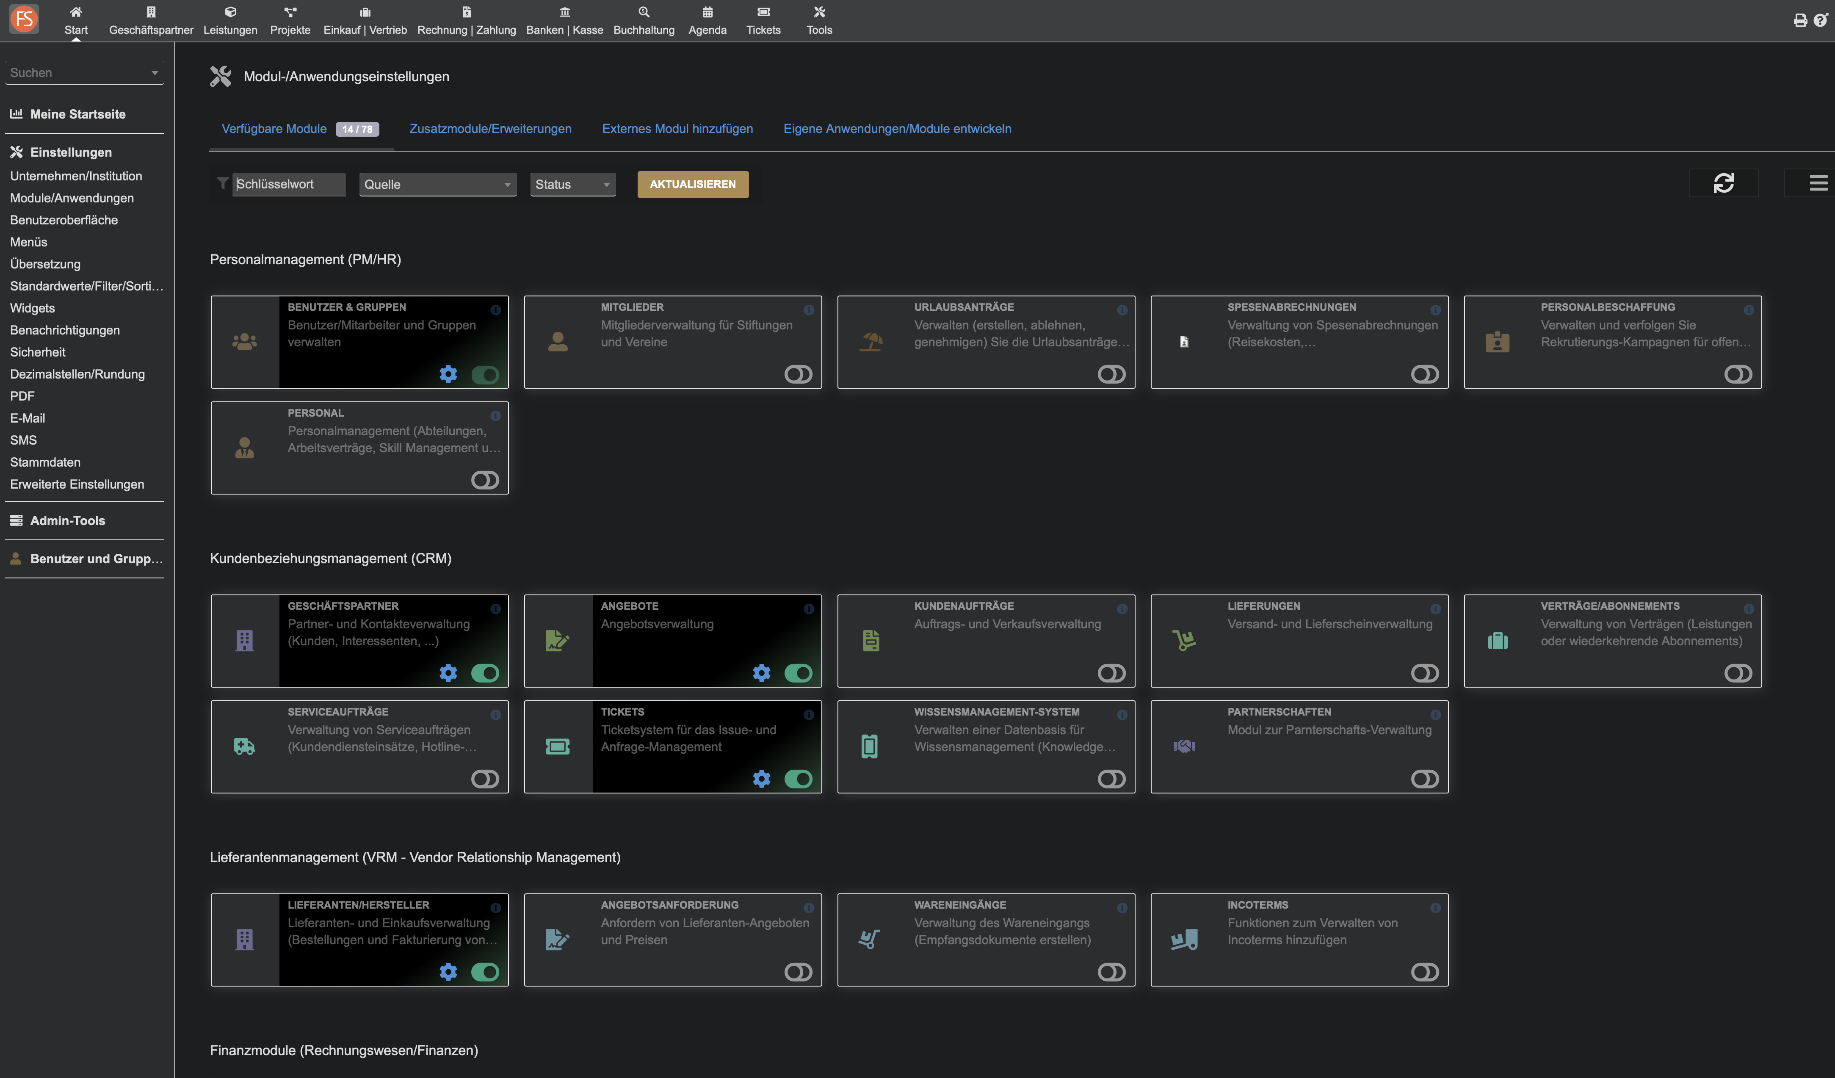Click the Wissensmanagement-System card icon
1835x1078 pixels.
[x=869, y=746]
